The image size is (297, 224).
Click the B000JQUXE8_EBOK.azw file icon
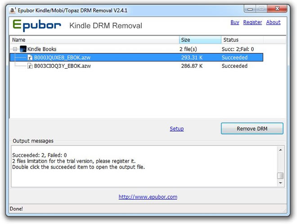(30, 57)
